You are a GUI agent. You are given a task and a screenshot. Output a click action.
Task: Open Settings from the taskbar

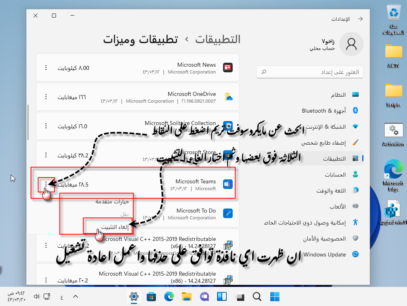(134, 296)
